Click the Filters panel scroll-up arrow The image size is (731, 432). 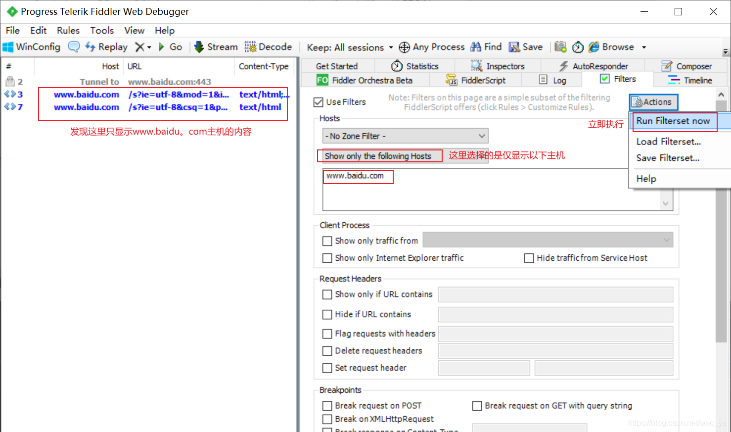pos(721,95)
